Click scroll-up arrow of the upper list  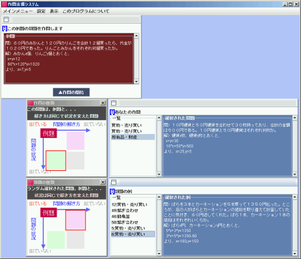[x=159, y=118]
